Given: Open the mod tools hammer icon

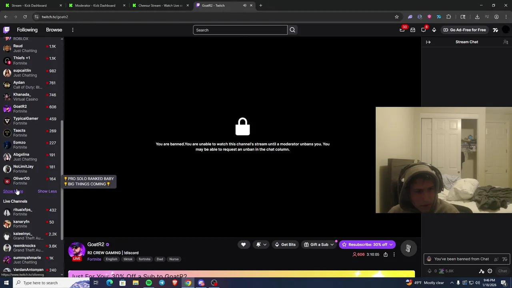Looking at the screenshot, I should (x=482, y=271).
